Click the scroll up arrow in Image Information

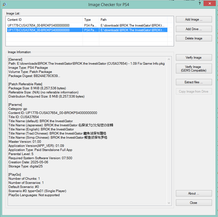click(x=169, y=59)
